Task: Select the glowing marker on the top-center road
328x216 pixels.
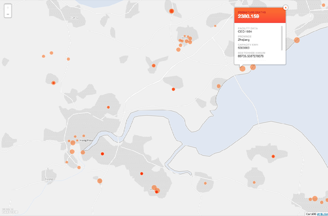Action: point(171,11)
